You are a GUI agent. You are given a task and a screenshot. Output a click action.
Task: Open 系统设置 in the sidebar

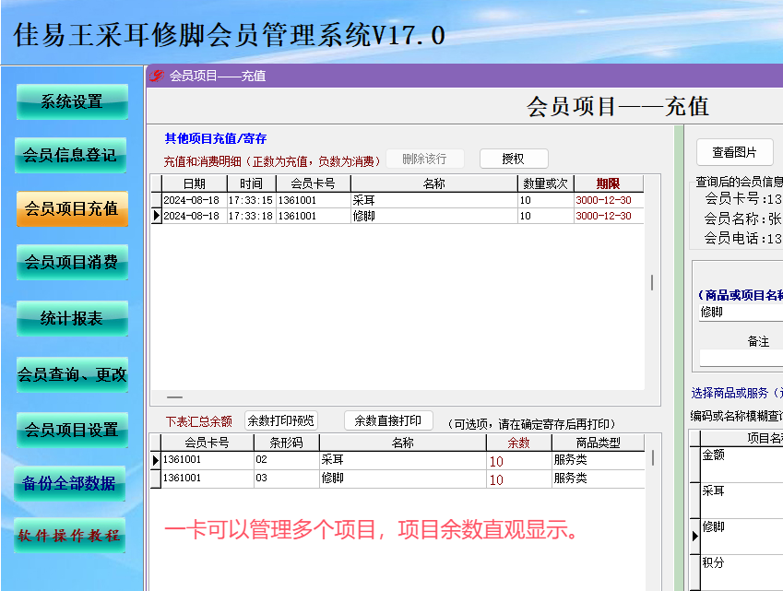tap(72, 101)
